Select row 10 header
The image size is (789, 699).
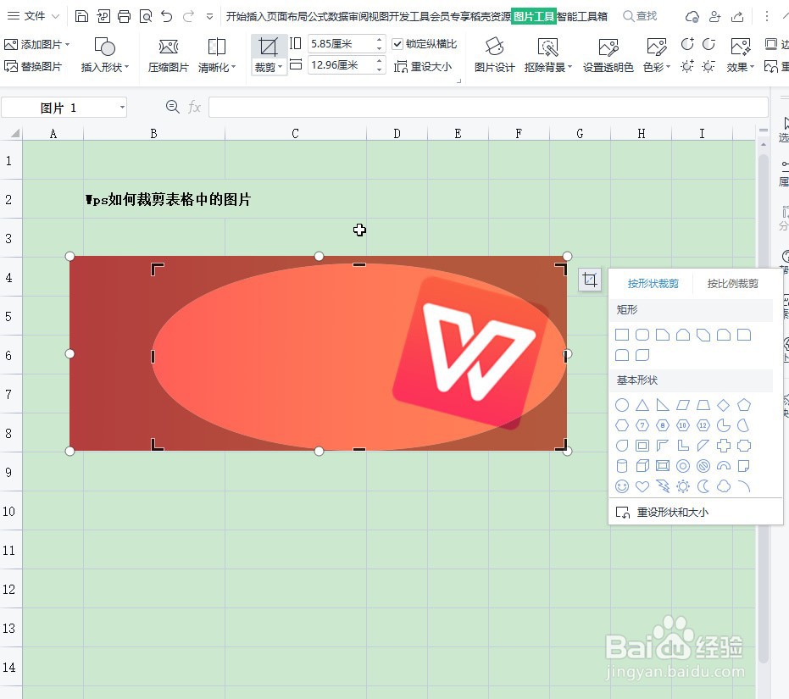9,511
